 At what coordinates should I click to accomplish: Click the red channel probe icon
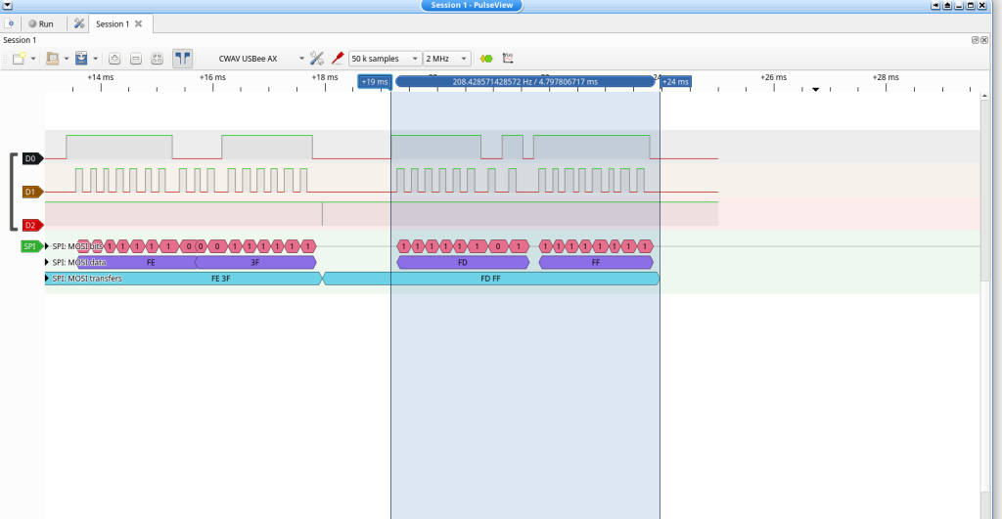pyautogui.click(x=337, y=59)
